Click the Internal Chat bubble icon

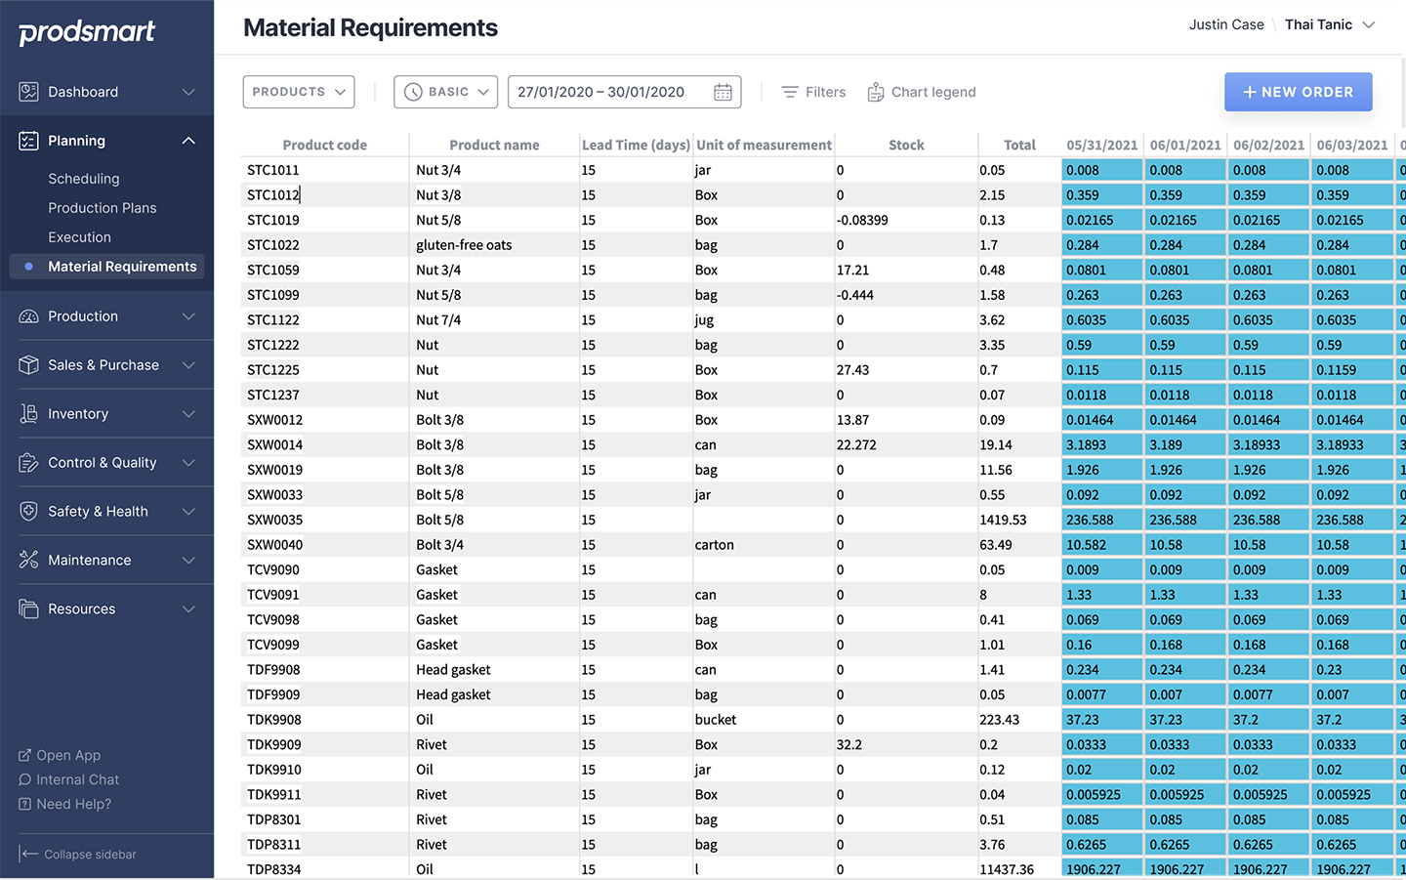point(25,779)
